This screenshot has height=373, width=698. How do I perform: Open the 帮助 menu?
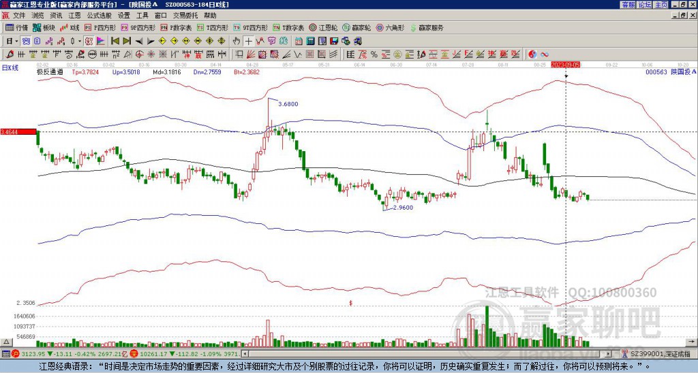210,16
